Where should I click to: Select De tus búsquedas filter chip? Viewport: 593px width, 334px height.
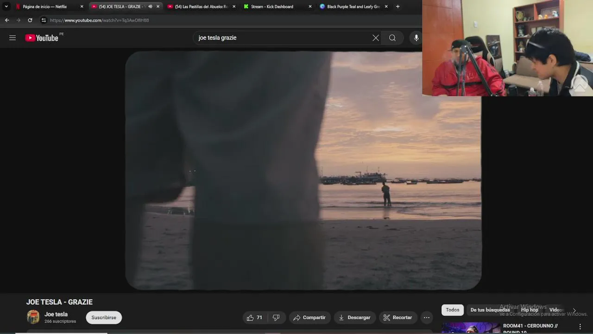click(490, 310)
